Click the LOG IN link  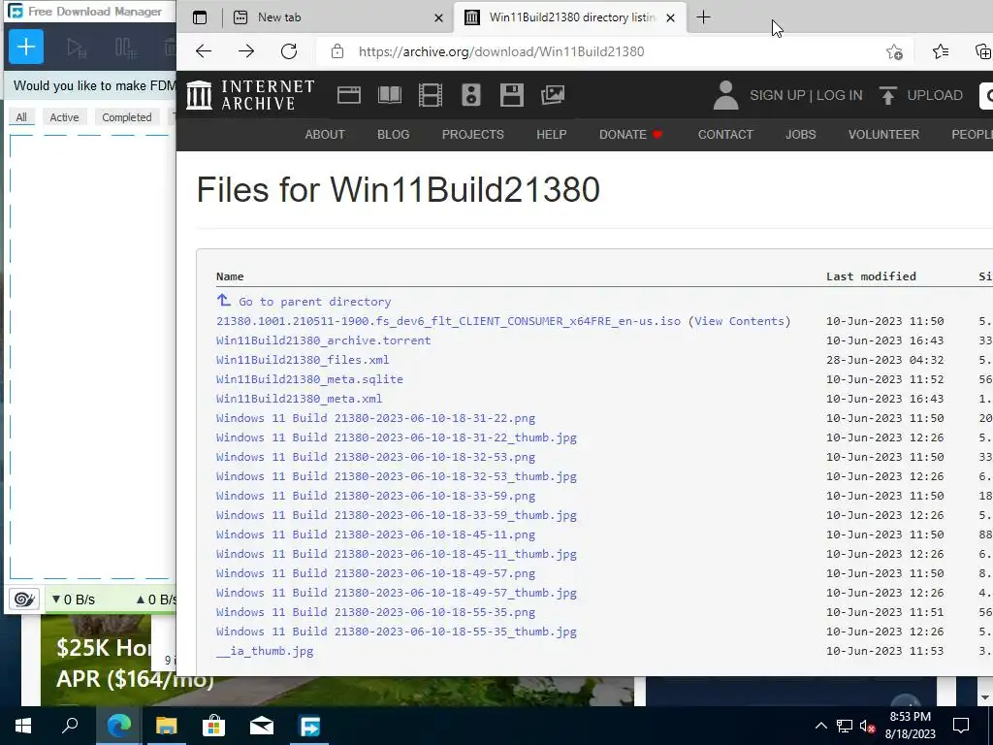(839, 95)
